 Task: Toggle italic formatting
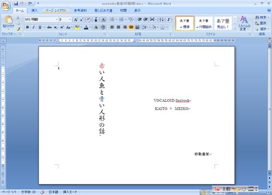click(34, 27)
